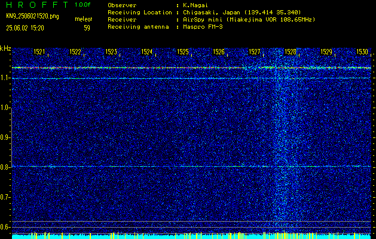
Task: Select Chigasaki, Japan coordinates text
Action: [242, 12]
